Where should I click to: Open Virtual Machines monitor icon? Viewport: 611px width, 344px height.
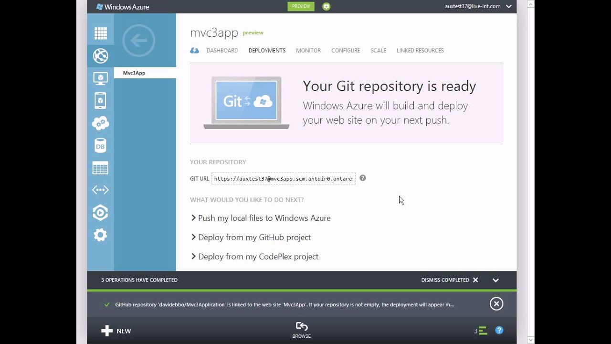100,78
